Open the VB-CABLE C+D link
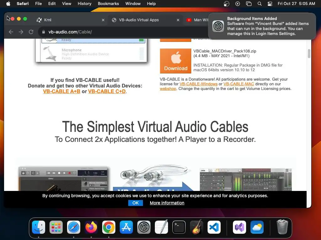321x240 pixels. coord(107,92)
